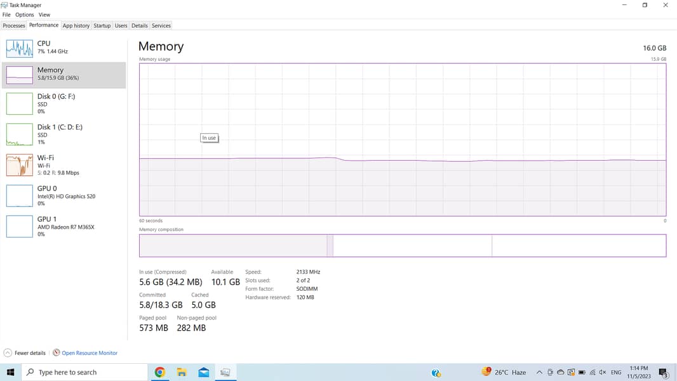Click the Resource Monitor icon
Image resolution: width=677 pixels, height=381 pixels.
coord(57,353)
